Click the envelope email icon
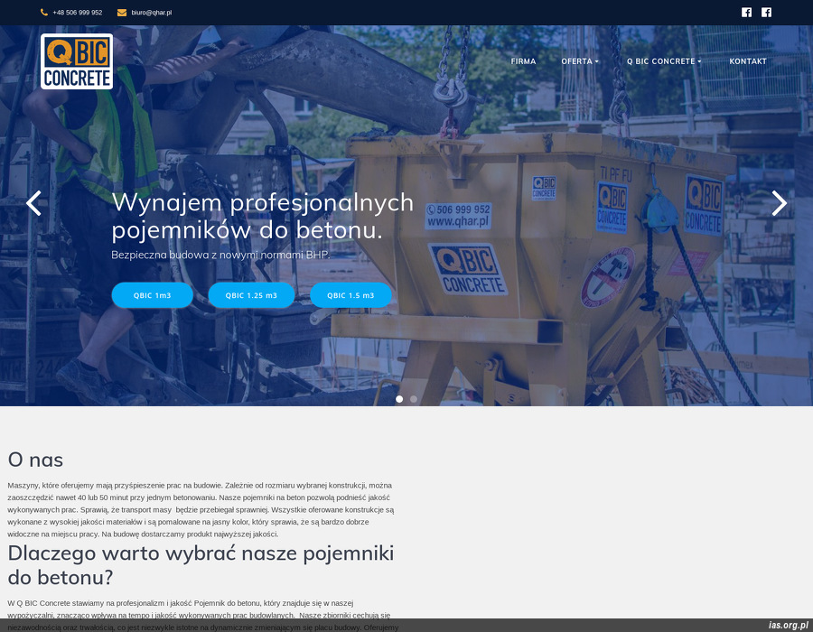This screenshot has width=813, height=632. (122, 13)
